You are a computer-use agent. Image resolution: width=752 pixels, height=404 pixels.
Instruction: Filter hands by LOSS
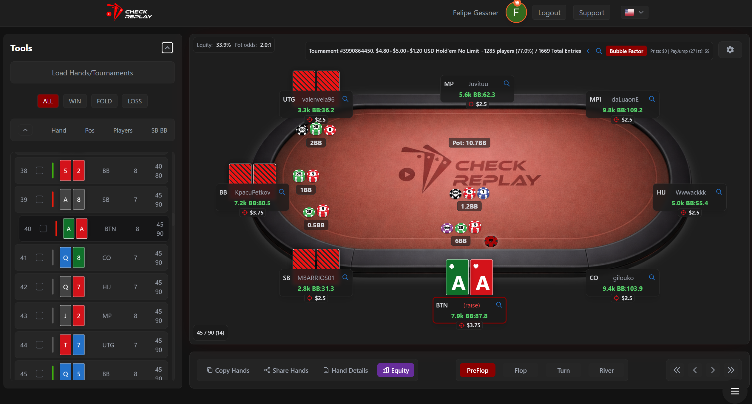(x=135, y=101)
